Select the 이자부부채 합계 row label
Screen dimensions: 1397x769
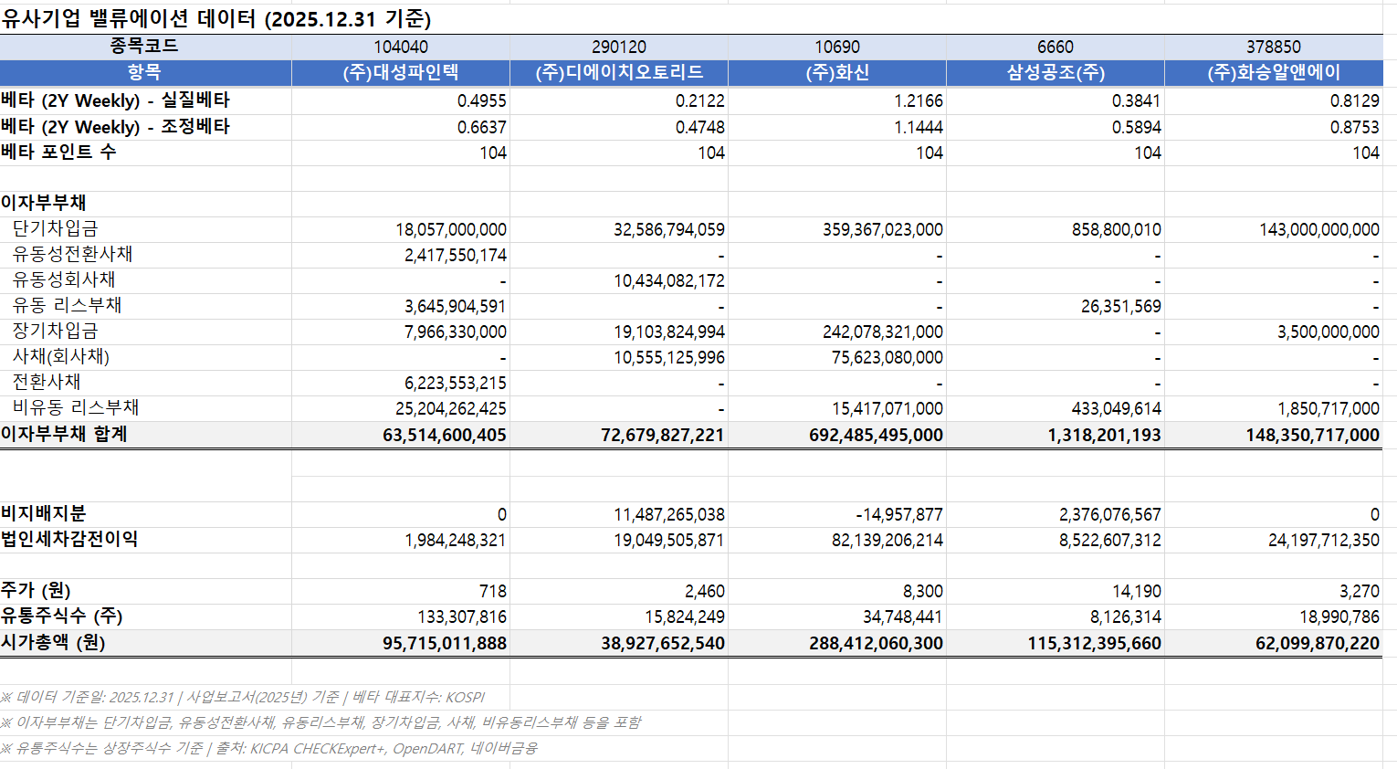tap(64, 434)
